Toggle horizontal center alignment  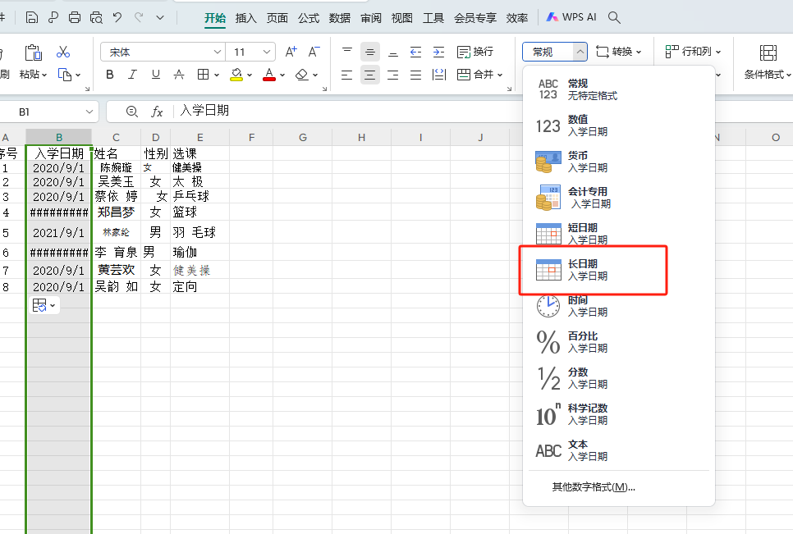(370, 75)
